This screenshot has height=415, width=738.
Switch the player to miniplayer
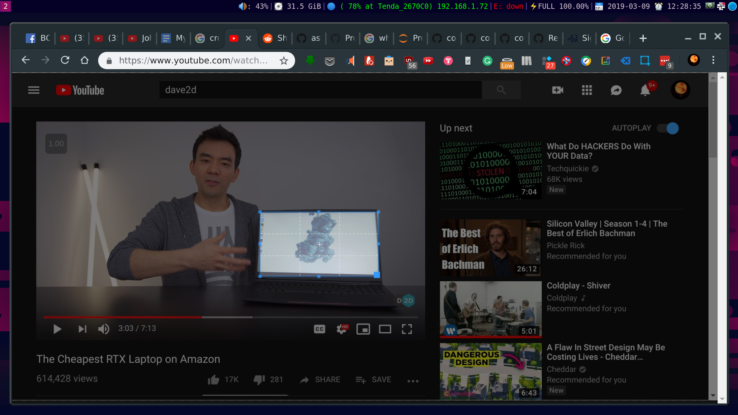tap(363, 329)
